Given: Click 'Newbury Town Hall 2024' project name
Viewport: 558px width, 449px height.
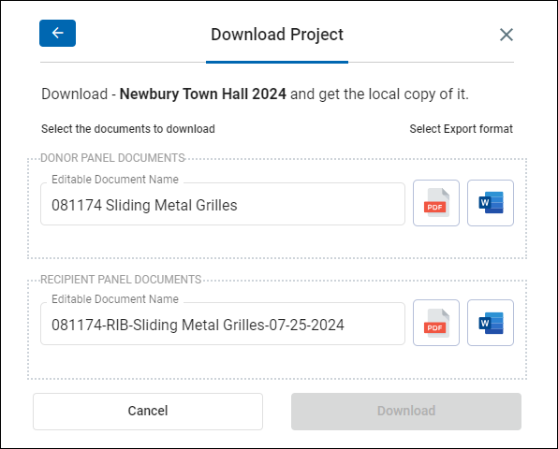Looking at the screenshot, I should [x=203, y=94].
